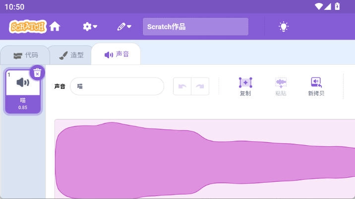
Task: Expand the pencil edit menu
Action: tap(124, 27)
